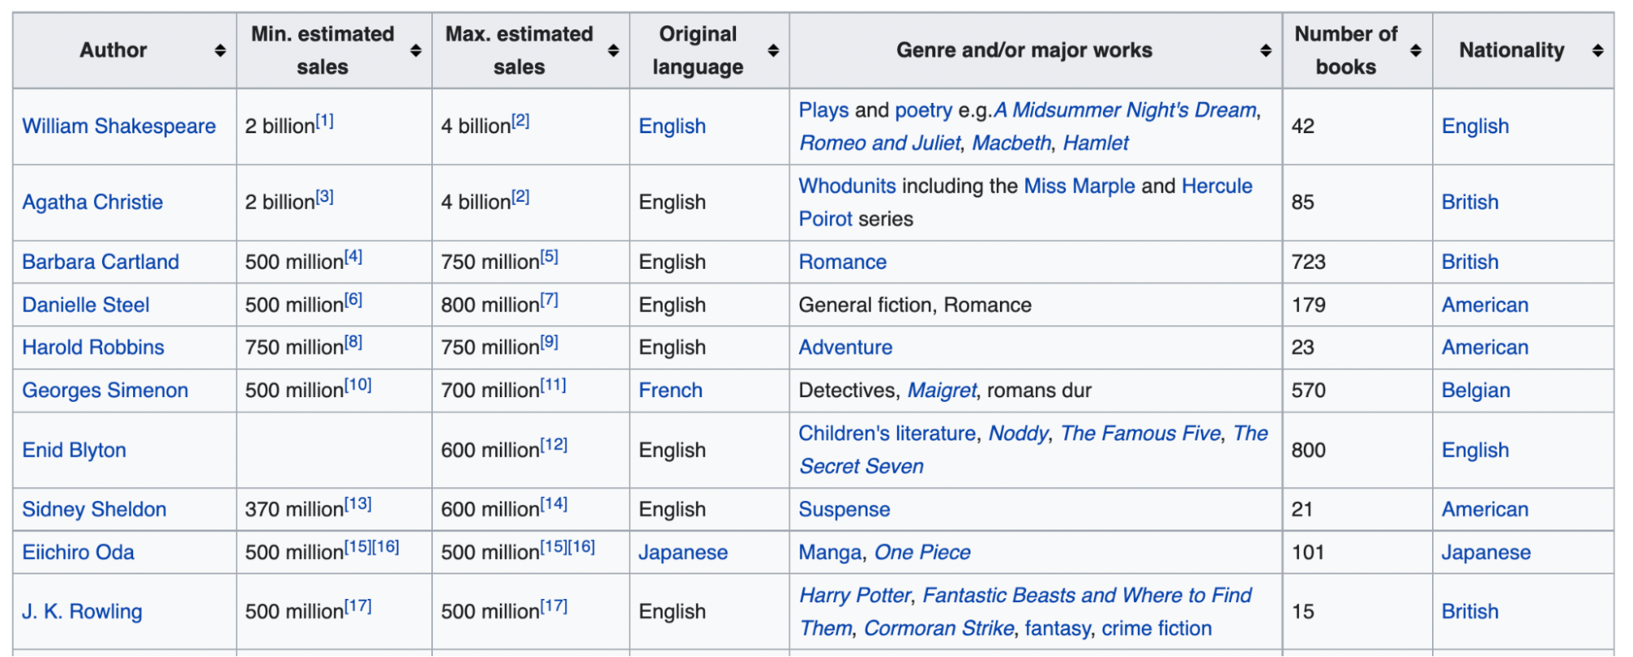The width and height of the screenshot is (1633, 657).
Task: Open citation [7] next to 800 million
Action: [x=549, y=300]
